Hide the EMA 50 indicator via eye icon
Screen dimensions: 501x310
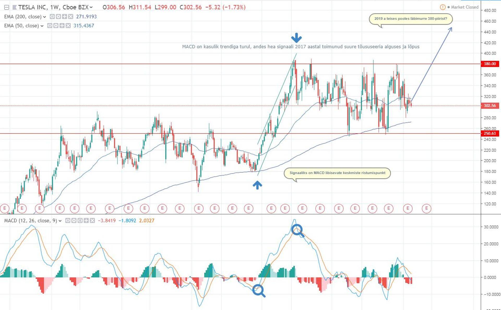(x=50, y=26)
